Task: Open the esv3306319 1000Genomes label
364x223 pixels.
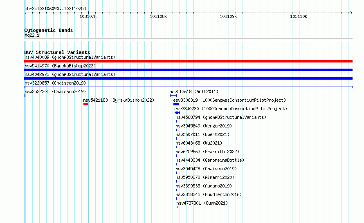Action: point(229,100)
